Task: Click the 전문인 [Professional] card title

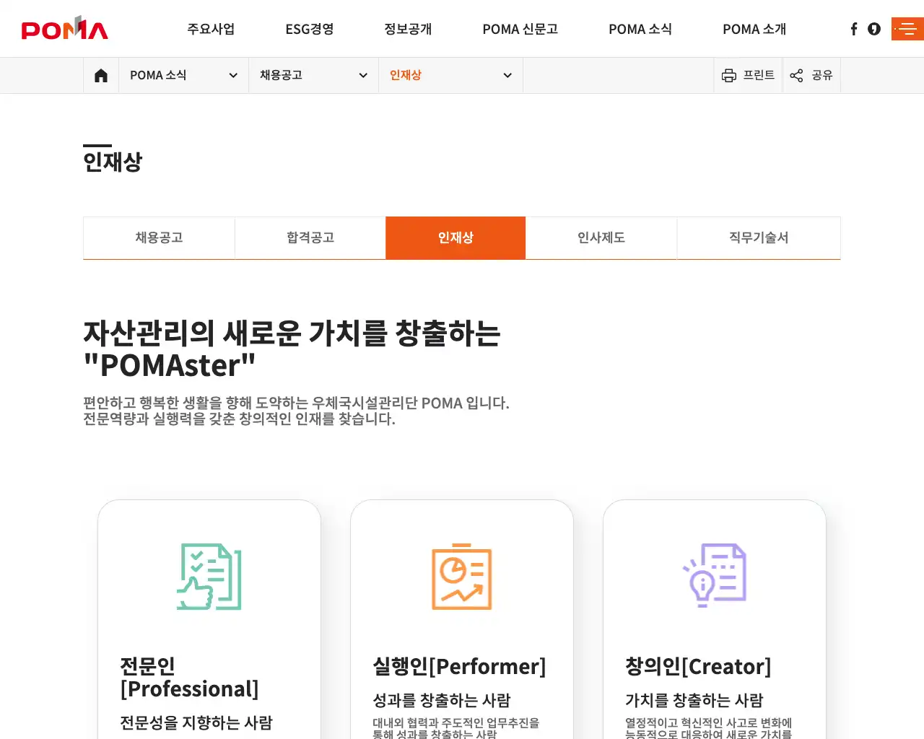Action: click(189, 677)
